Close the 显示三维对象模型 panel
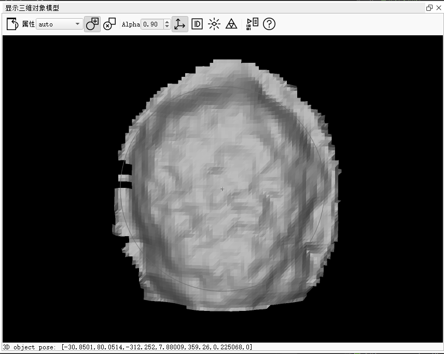Screen dimensions: 444x354 point(438,8)
